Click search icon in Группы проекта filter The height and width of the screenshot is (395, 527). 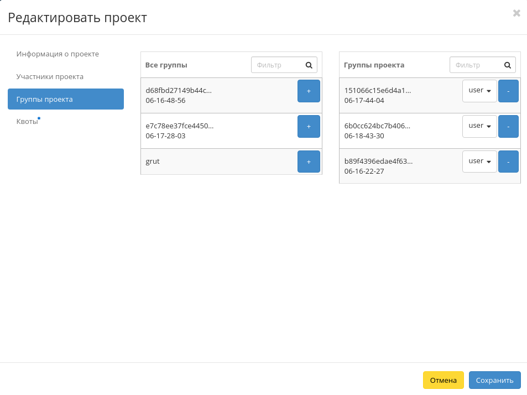click(508, 65)
